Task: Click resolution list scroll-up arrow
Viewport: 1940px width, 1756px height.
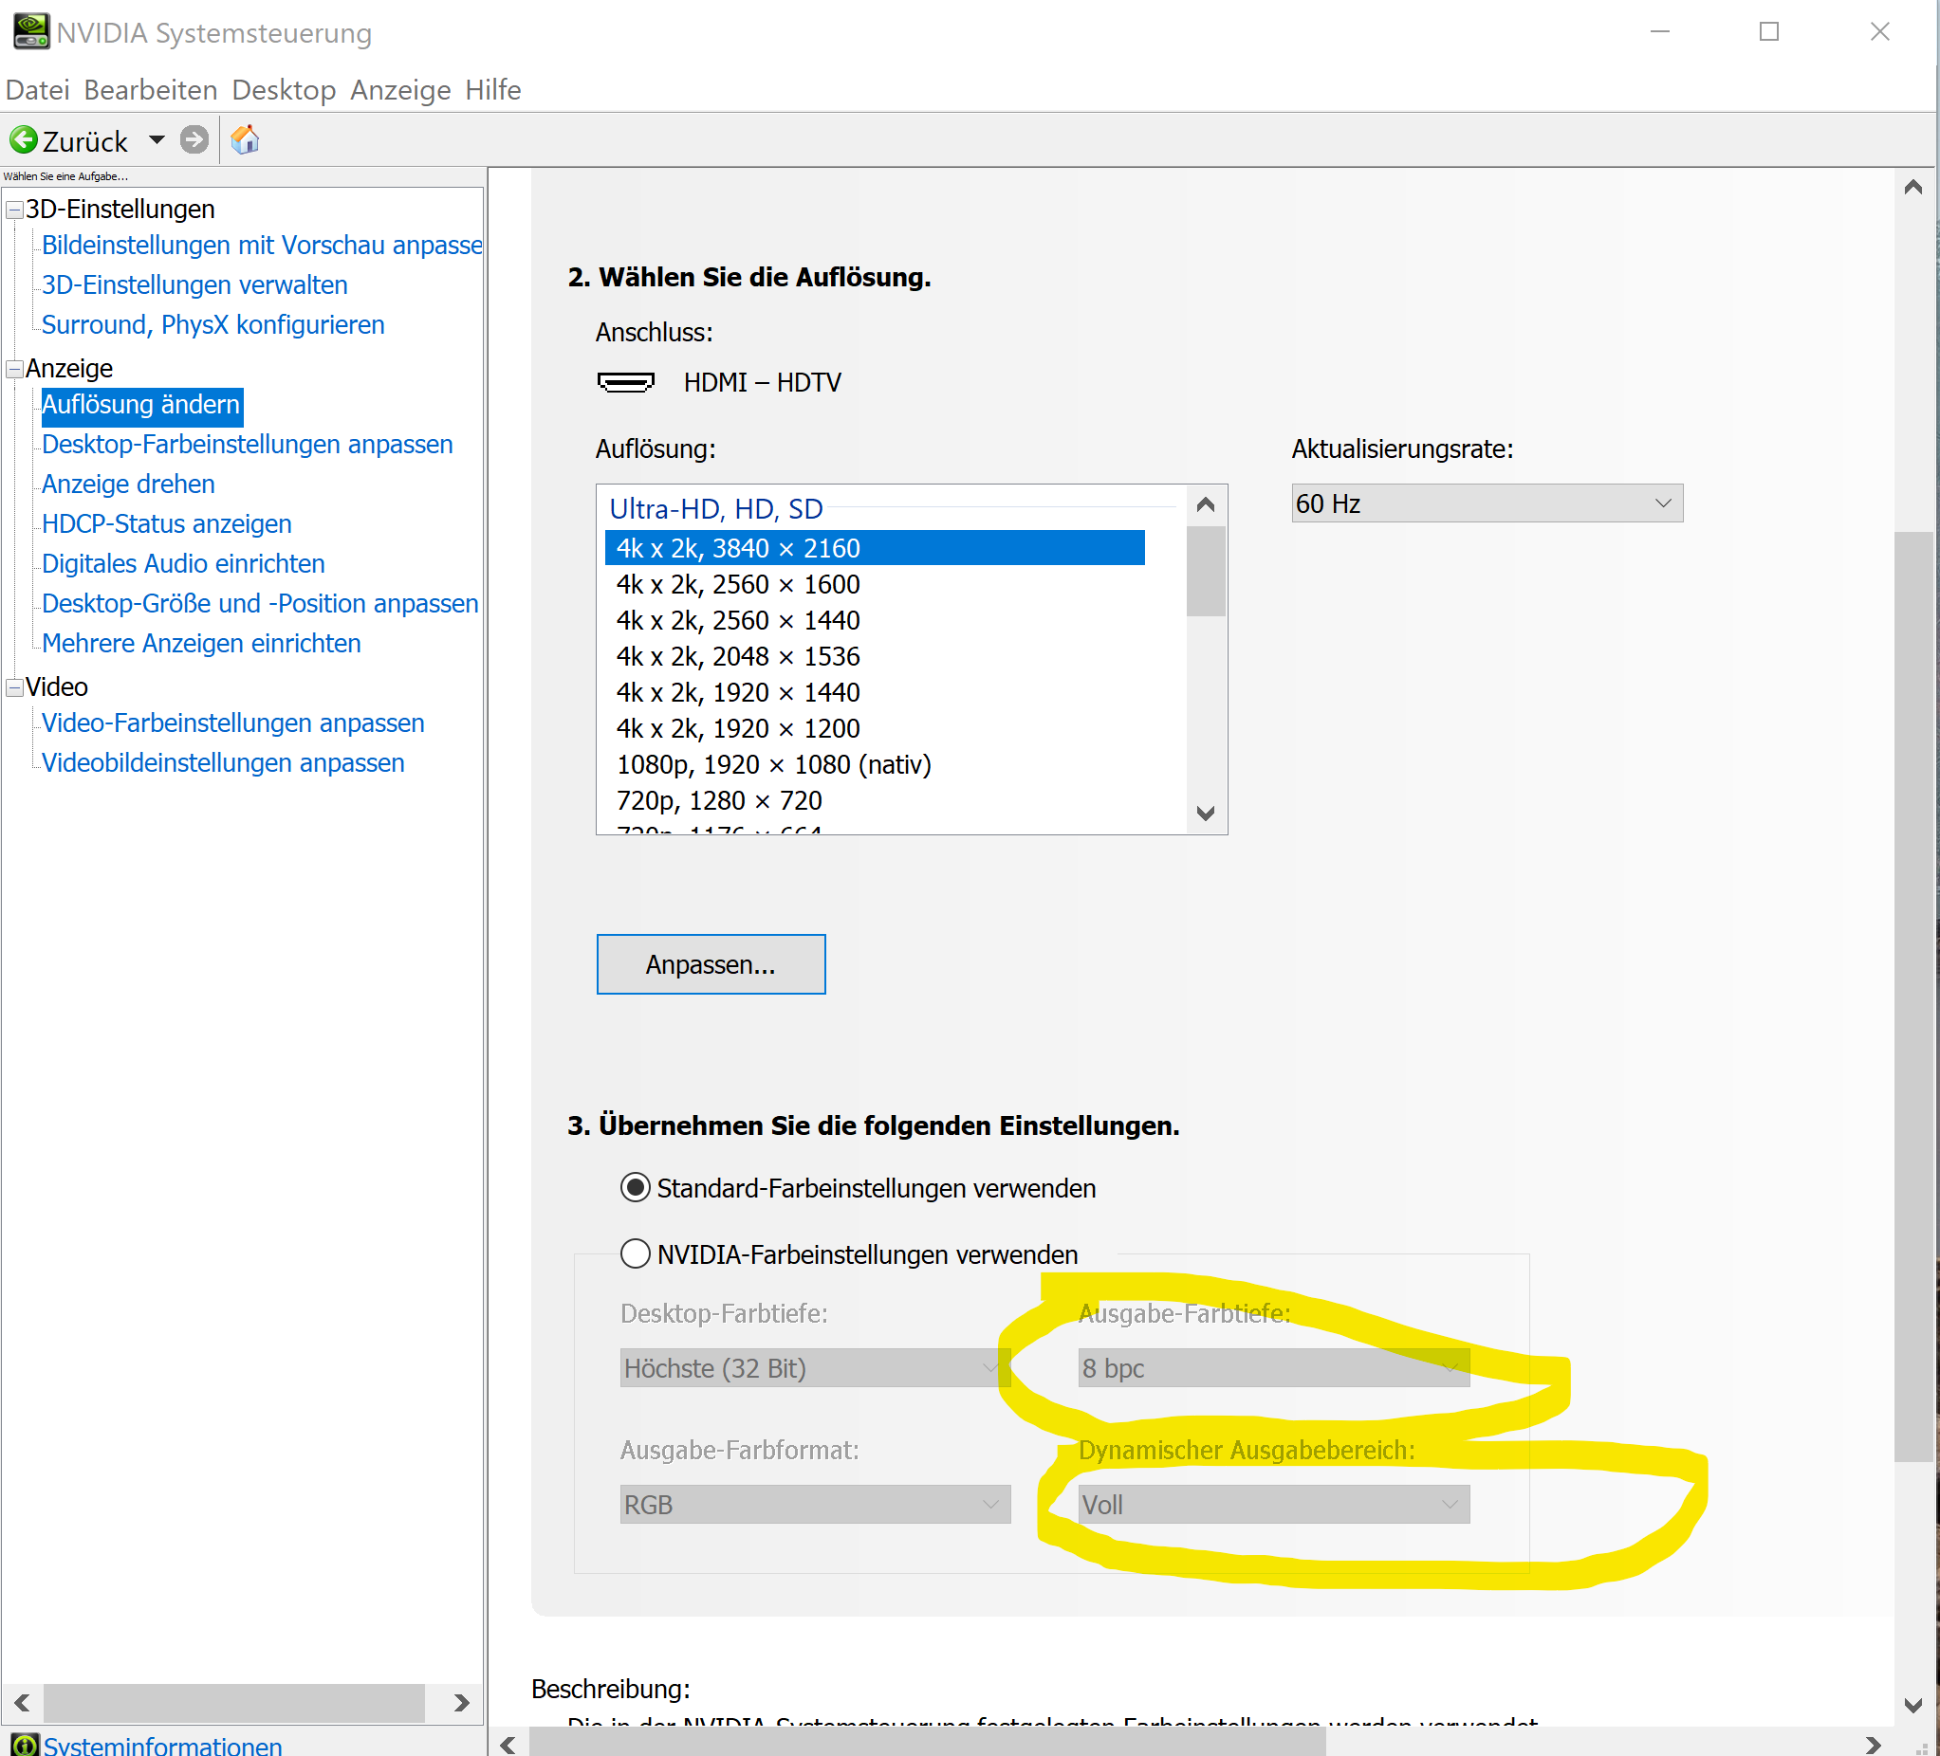Action: coord(1205,504)
